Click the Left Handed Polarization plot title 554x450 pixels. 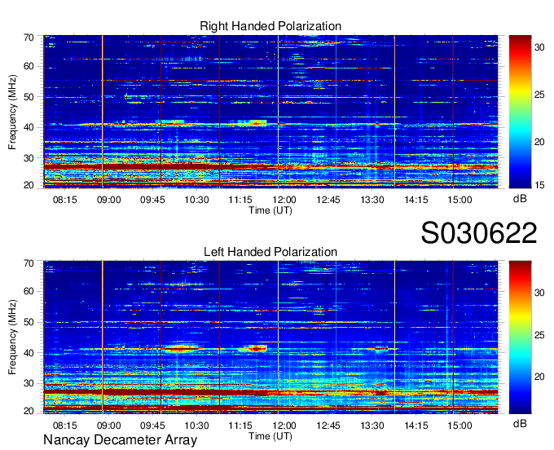coord(270,252)
